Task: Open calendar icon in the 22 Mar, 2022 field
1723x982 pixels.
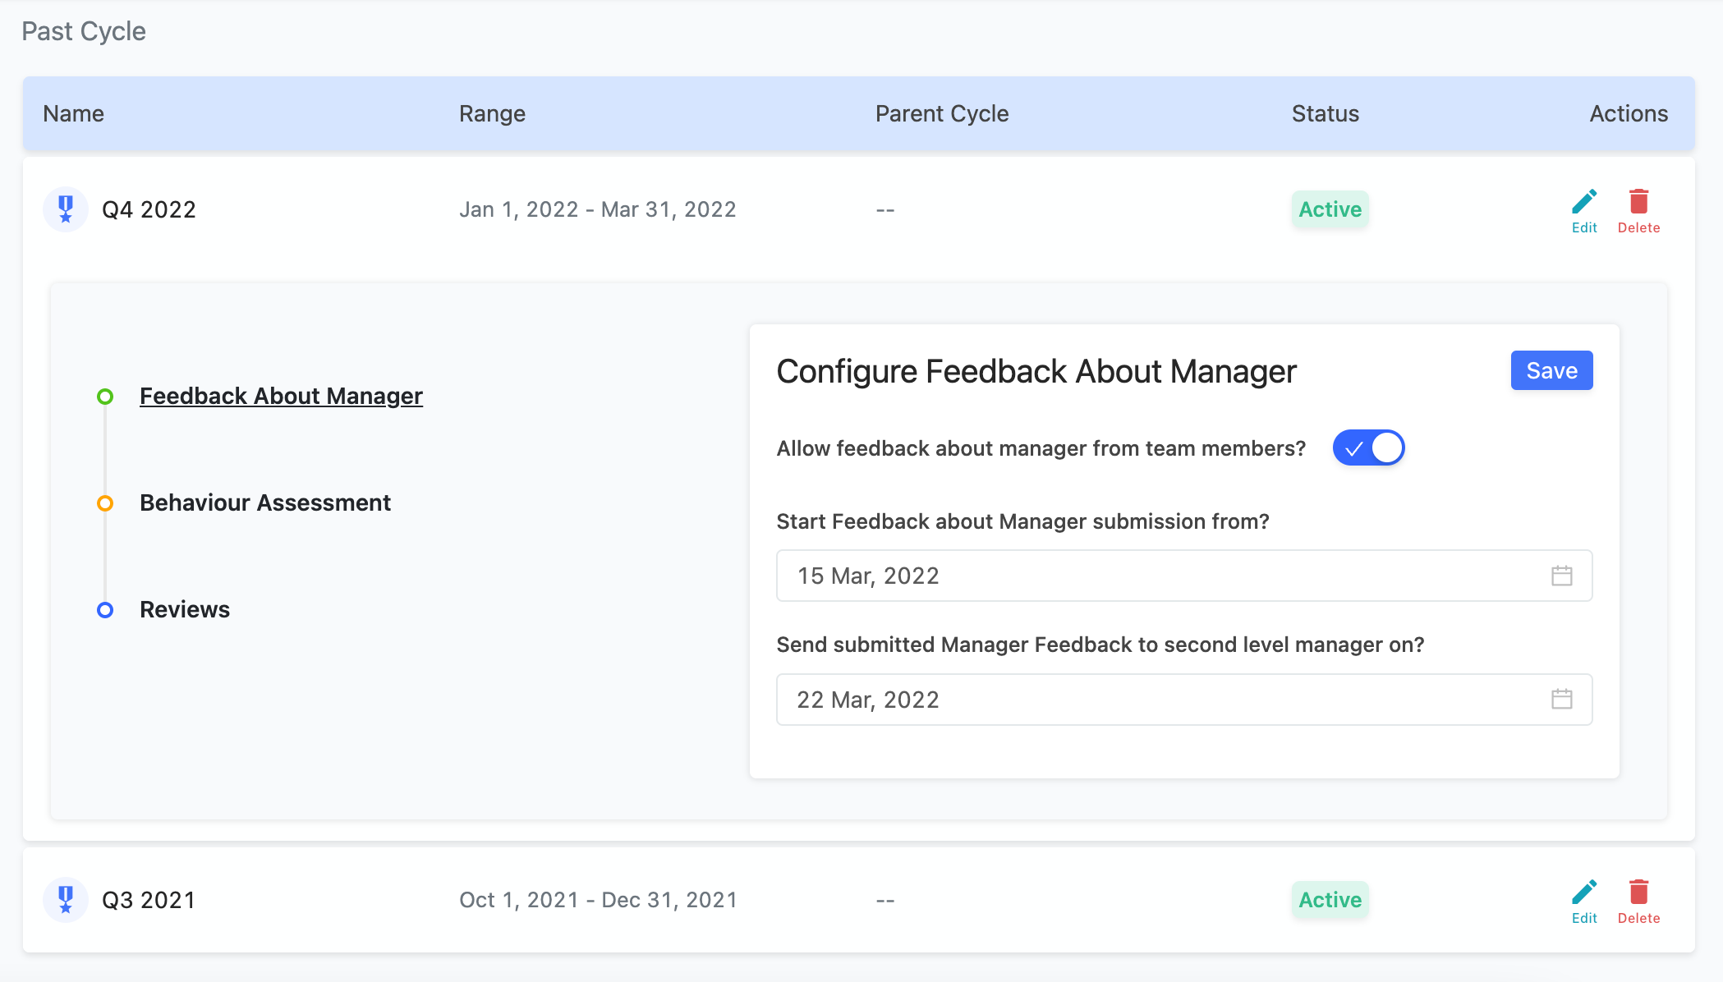Action: click(x=1561, y=699)
